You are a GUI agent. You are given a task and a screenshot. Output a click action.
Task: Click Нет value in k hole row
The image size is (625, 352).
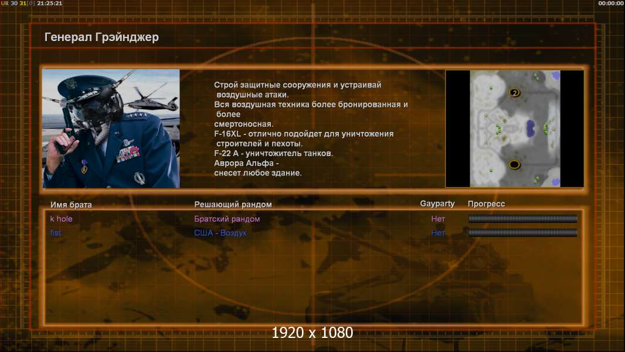click(x=437, y=219)
